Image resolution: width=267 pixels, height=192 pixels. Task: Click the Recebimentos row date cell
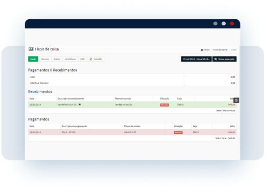(35, 105)
